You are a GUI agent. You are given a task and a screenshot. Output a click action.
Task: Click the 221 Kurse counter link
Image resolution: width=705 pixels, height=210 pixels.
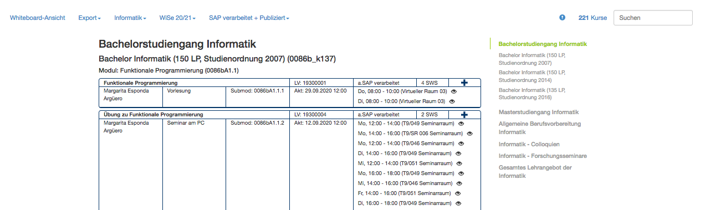pyautogui.click(x=592, y=18)
